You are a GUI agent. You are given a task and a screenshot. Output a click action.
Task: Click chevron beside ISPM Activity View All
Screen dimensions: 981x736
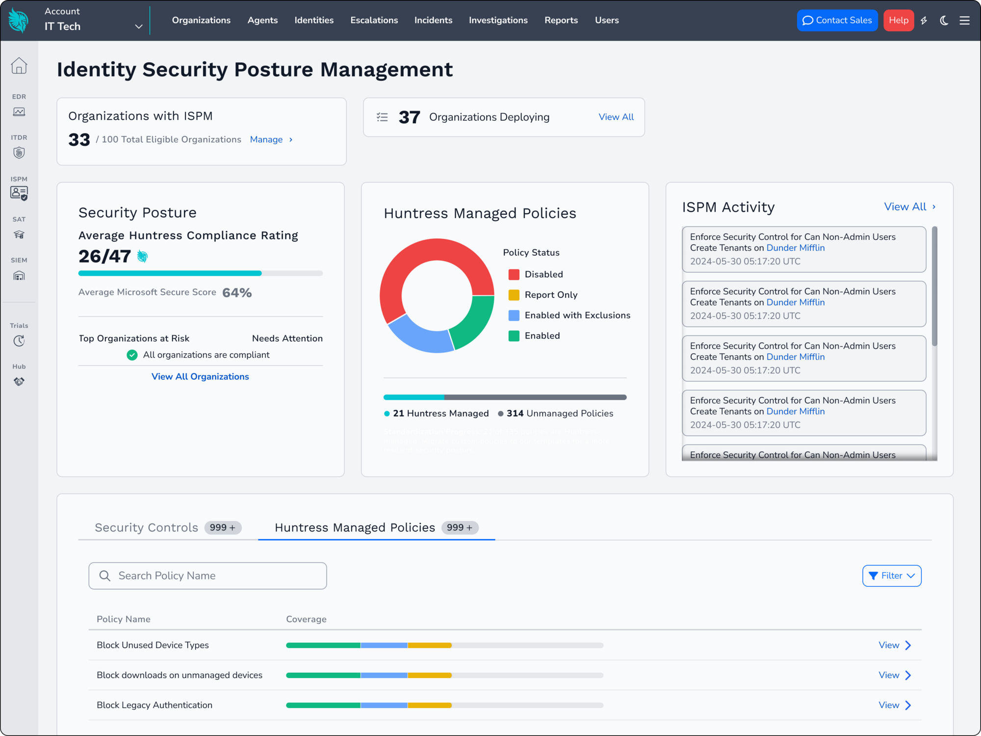point(934,207)
